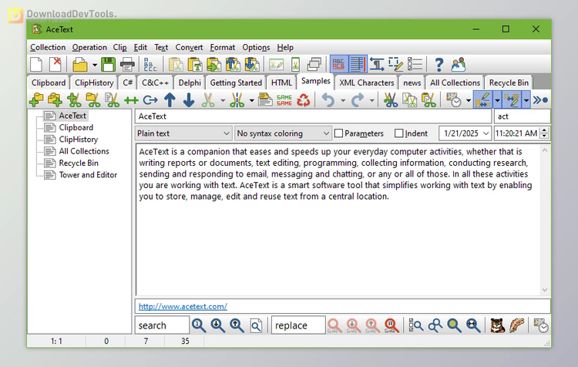This screenshot has width=578, height=367.
Task: Click the feather quill EditPad icon
Action: [516, 325]
